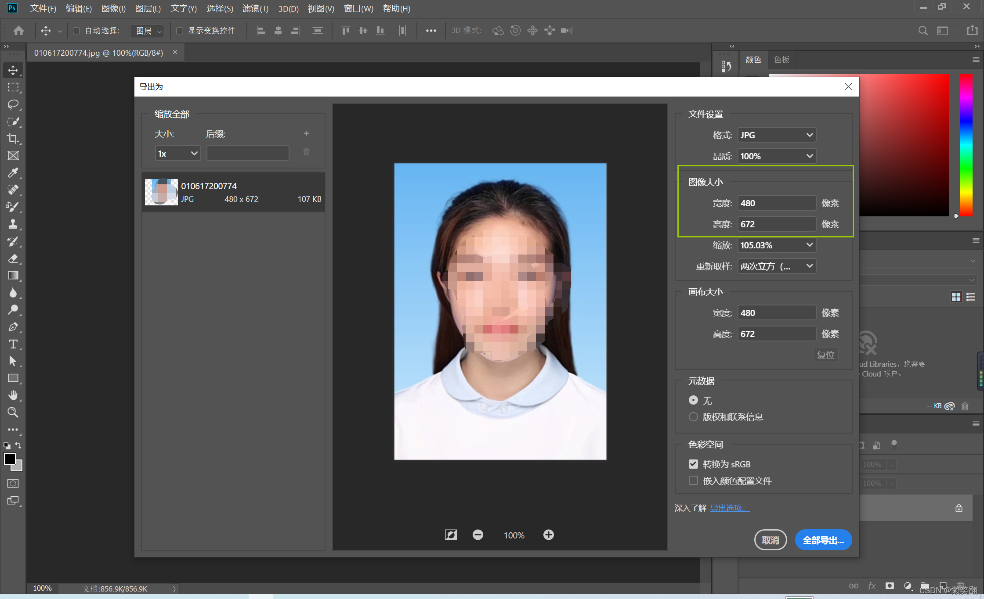Uncheck the Convert to sRGB checkbox

[x=693, y=464]
